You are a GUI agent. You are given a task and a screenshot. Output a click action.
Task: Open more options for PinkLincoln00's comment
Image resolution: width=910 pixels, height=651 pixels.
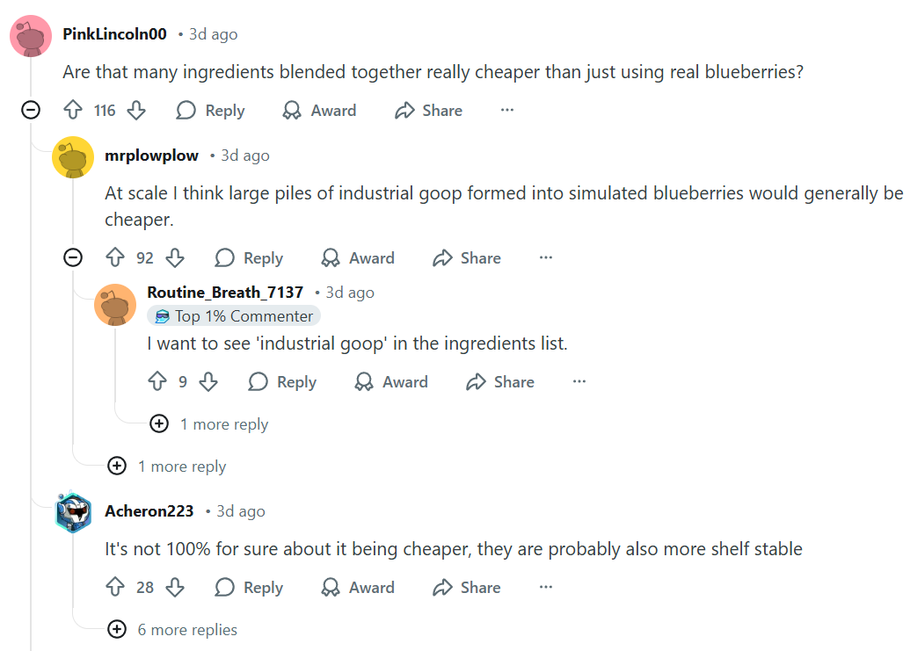(x=507, y=111)
